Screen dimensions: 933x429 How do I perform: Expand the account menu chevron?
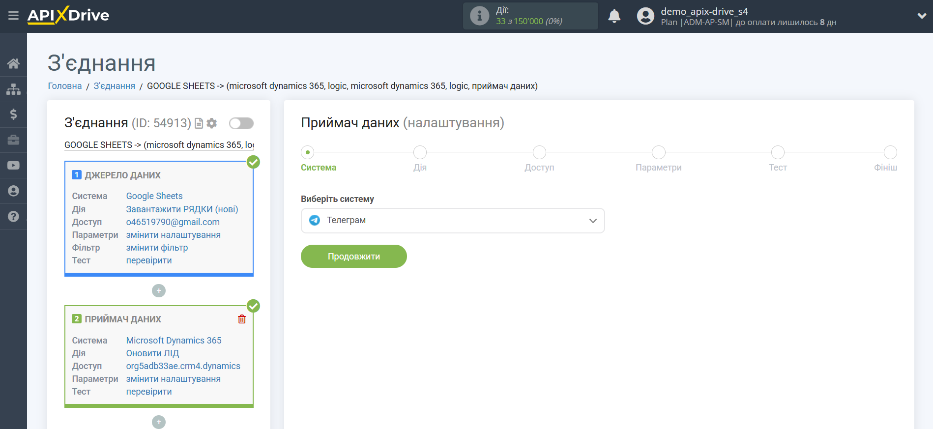click(x=922, y=16)
